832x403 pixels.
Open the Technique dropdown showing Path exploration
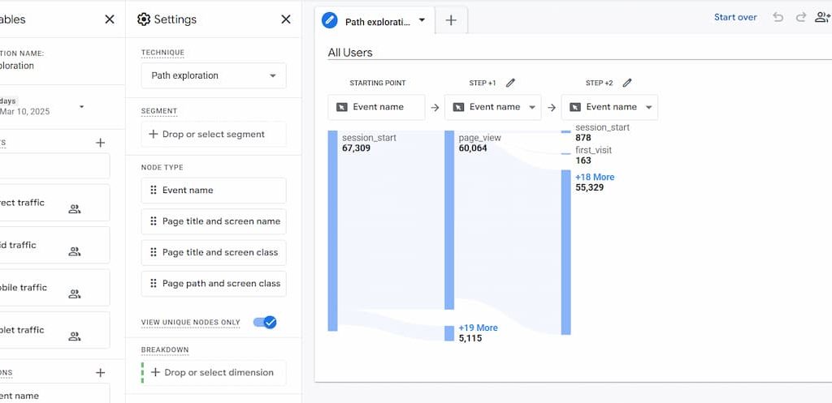(x=214, y=75)
